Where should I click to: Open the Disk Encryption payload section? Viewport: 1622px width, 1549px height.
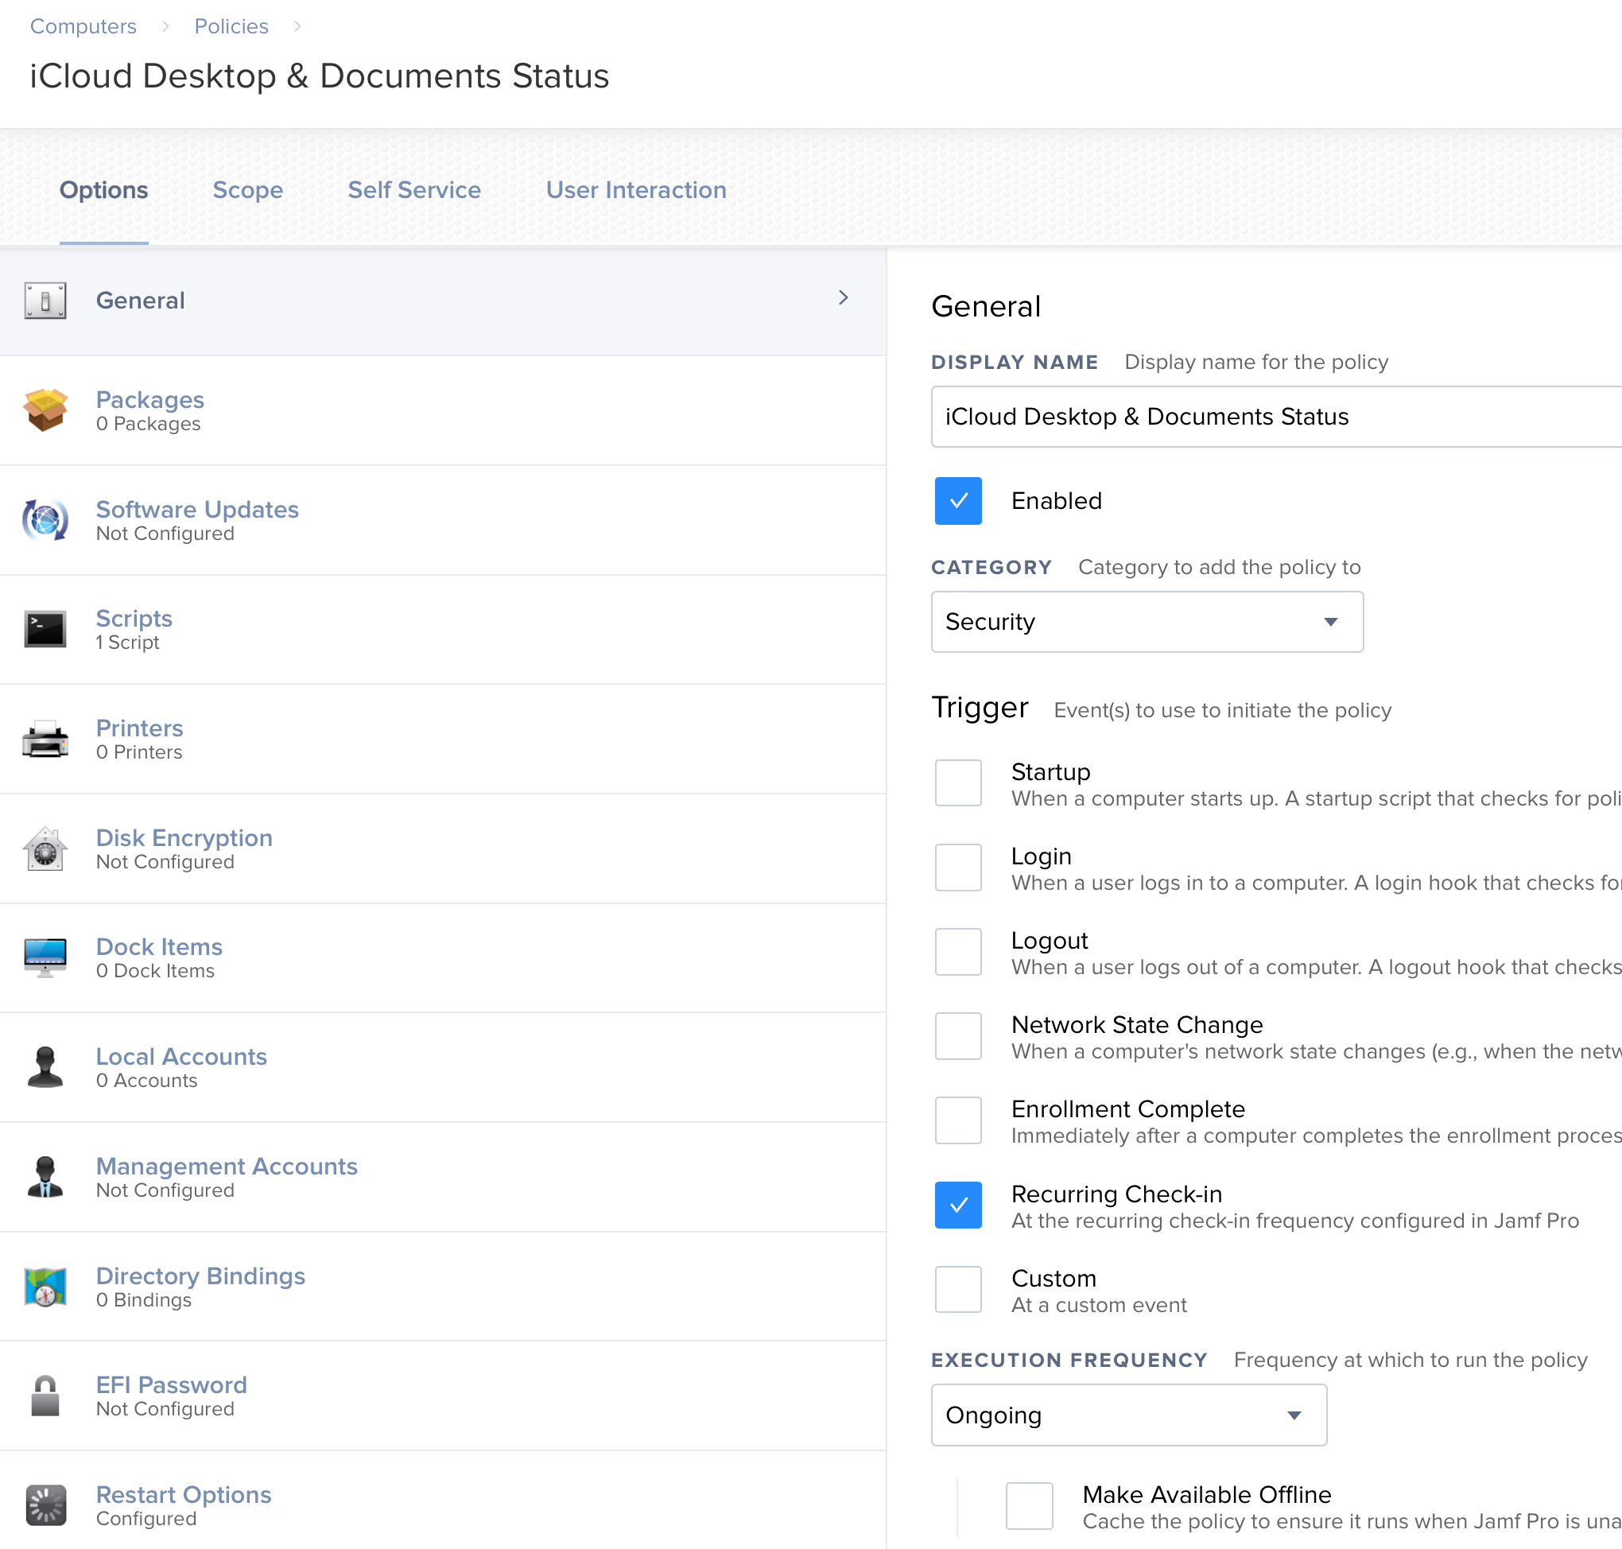coord(443,848)
